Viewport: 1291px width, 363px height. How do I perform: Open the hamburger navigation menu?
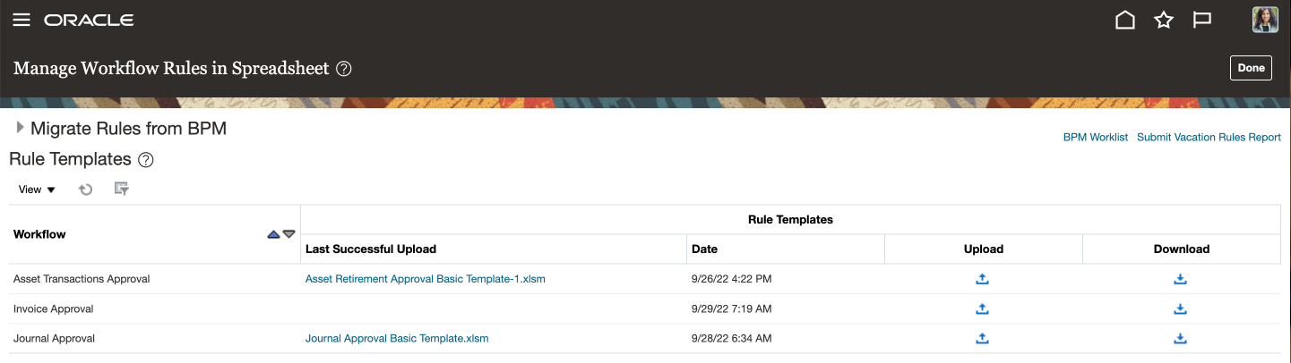[22, 20]
